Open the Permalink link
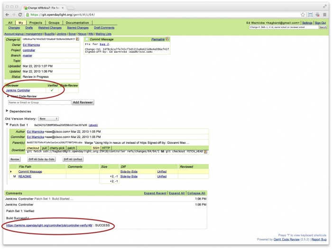The image size is (332, 249). pyautogui.click(x=158, y=39)
